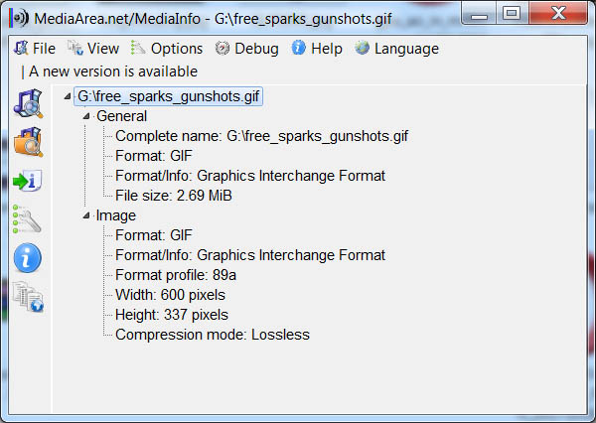Collapse the General section triangle
Screen dimensions: 596x423
pos(86,116)
